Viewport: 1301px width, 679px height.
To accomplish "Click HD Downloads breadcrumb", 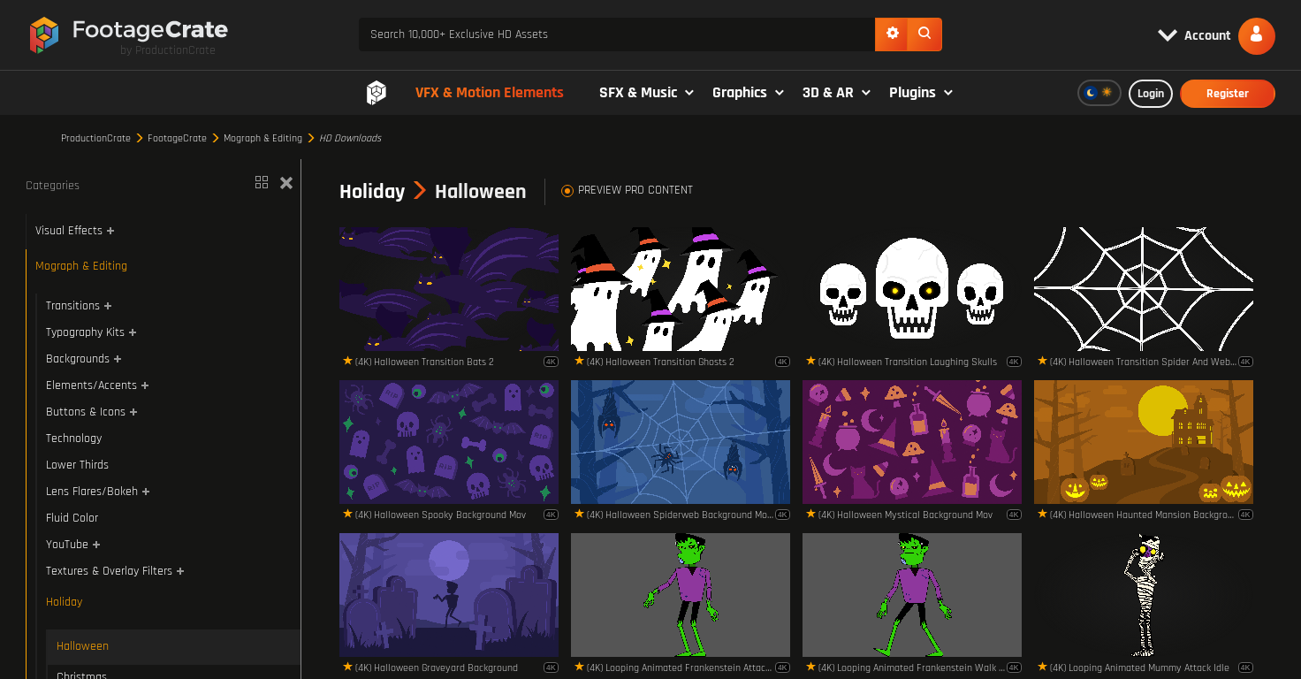I will tap(350, 138).
